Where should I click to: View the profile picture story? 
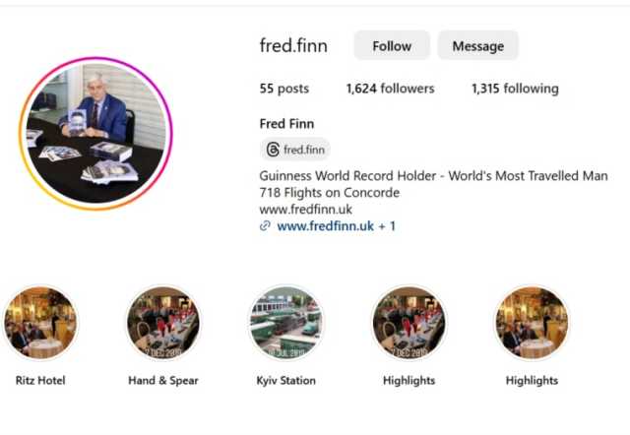(x=95, y=133)
